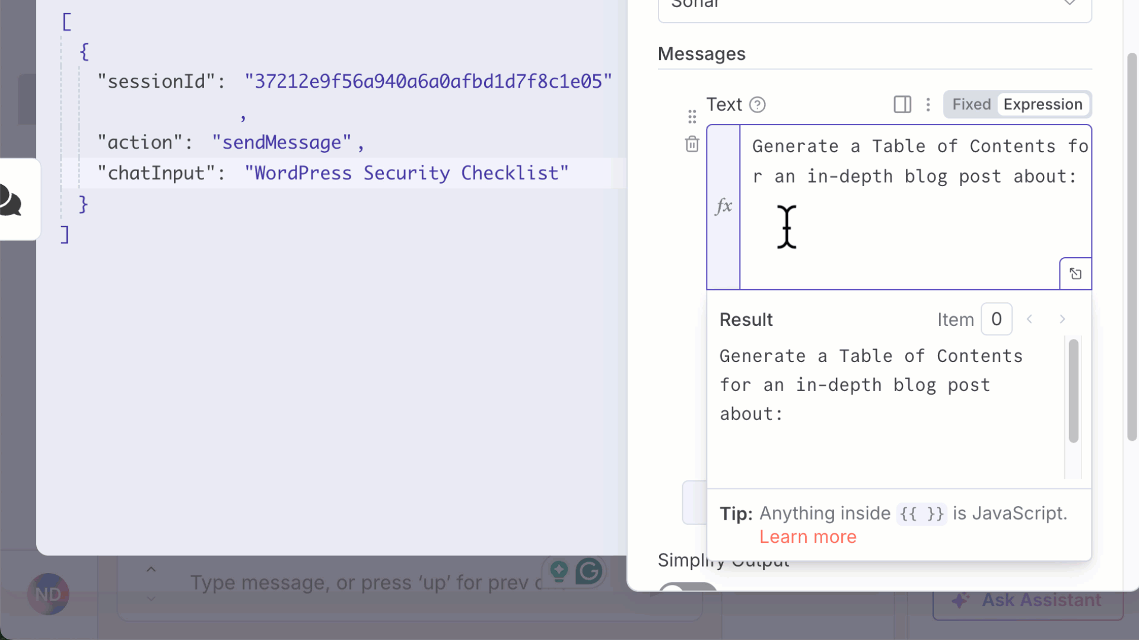
Task: Open the three-dot options menu for Text
Action: coord(928,105)
